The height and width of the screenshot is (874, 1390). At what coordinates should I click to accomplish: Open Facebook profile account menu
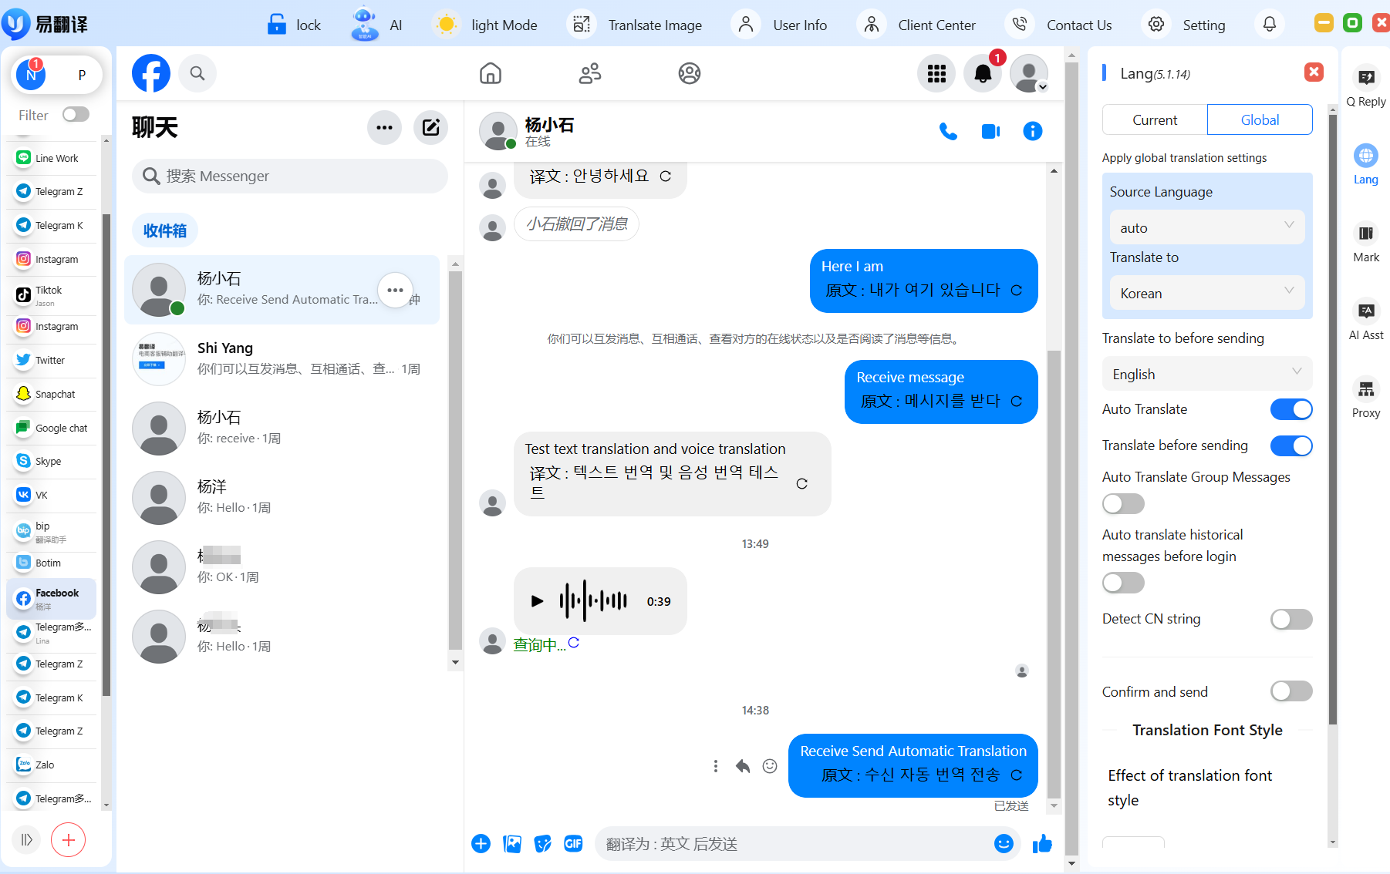tap(1029, 73)
